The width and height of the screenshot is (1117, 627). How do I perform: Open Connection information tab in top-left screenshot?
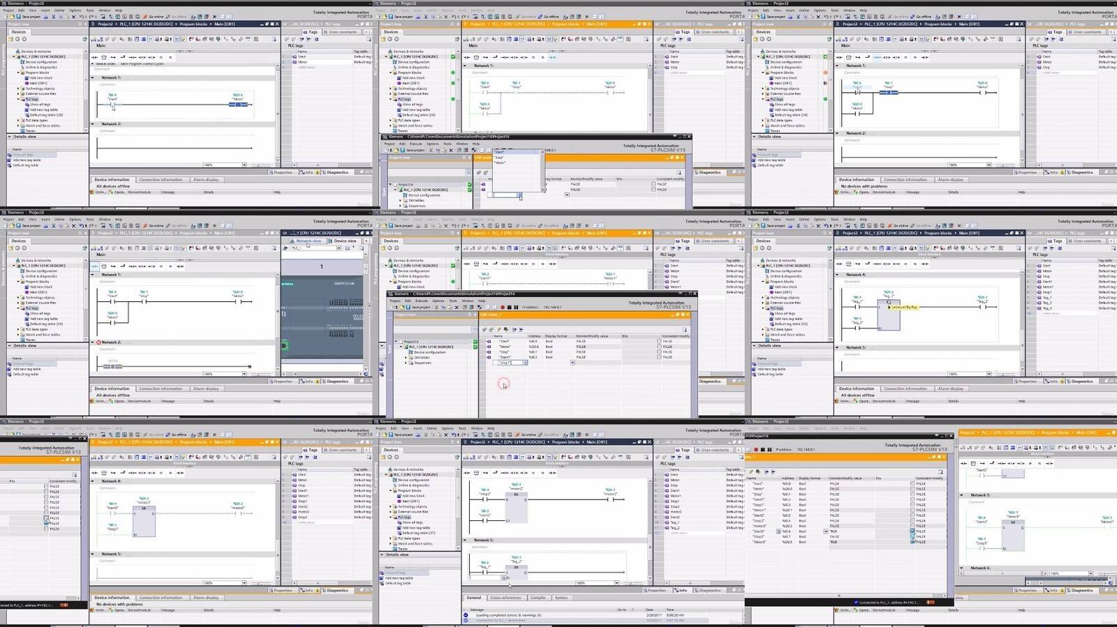click(161, 179)
